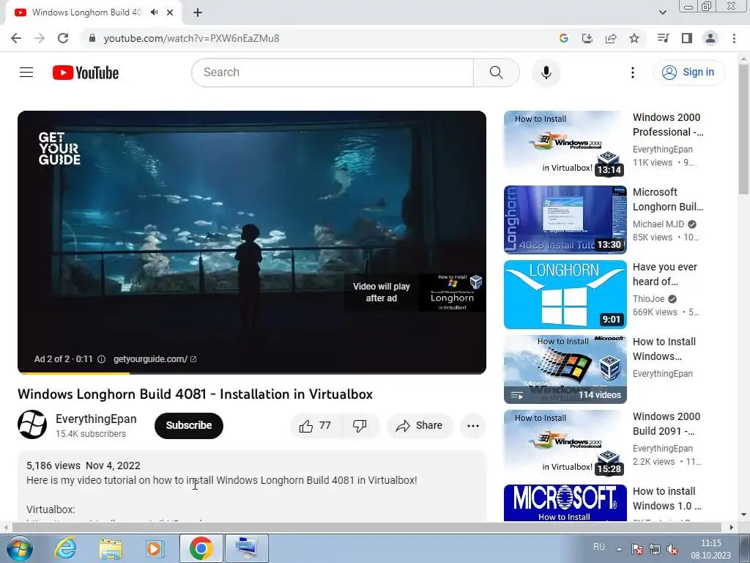Screen dimensions: 750x563
Task: Visit getyourguide.com advertiser link
Action: [155, 359]
